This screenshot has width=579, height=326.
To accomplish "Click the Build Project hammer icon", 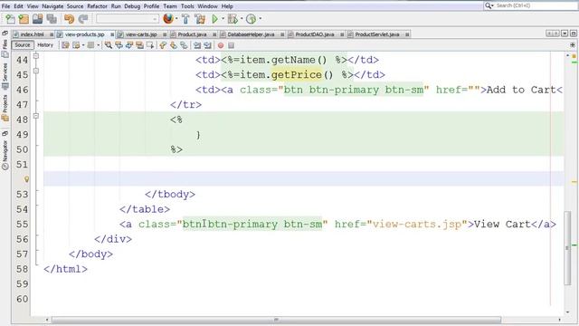I will point(185,19).
